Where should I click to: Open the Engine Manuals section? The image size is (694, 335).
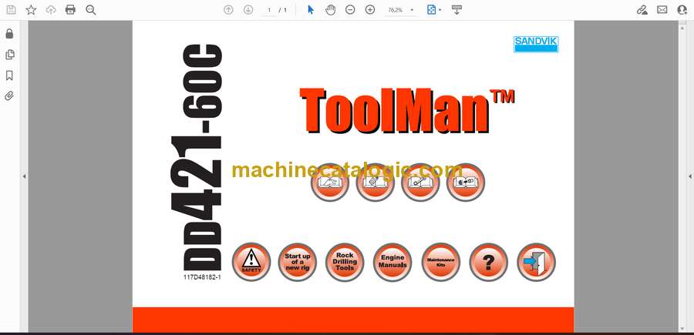[392, 262]
